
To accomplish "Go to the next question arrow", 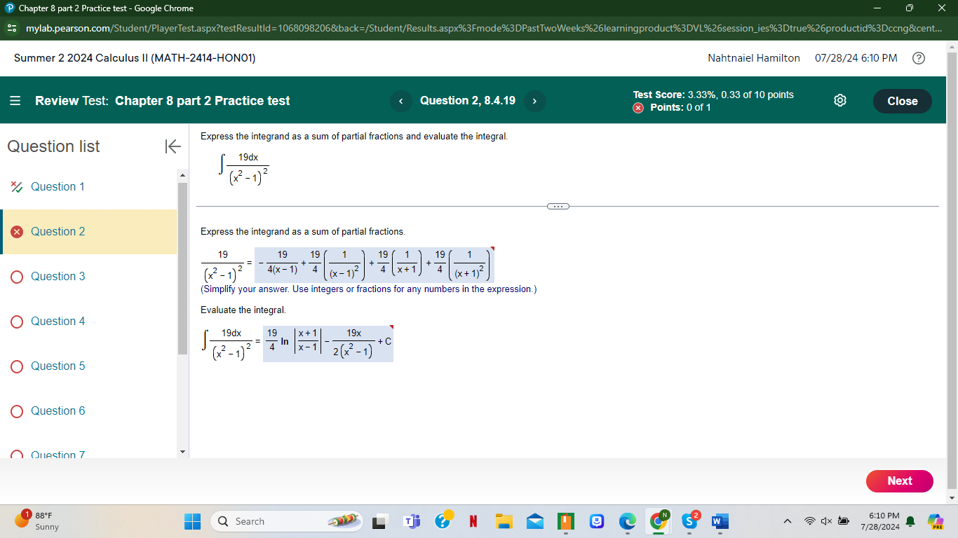I will (x=534, y=101).
